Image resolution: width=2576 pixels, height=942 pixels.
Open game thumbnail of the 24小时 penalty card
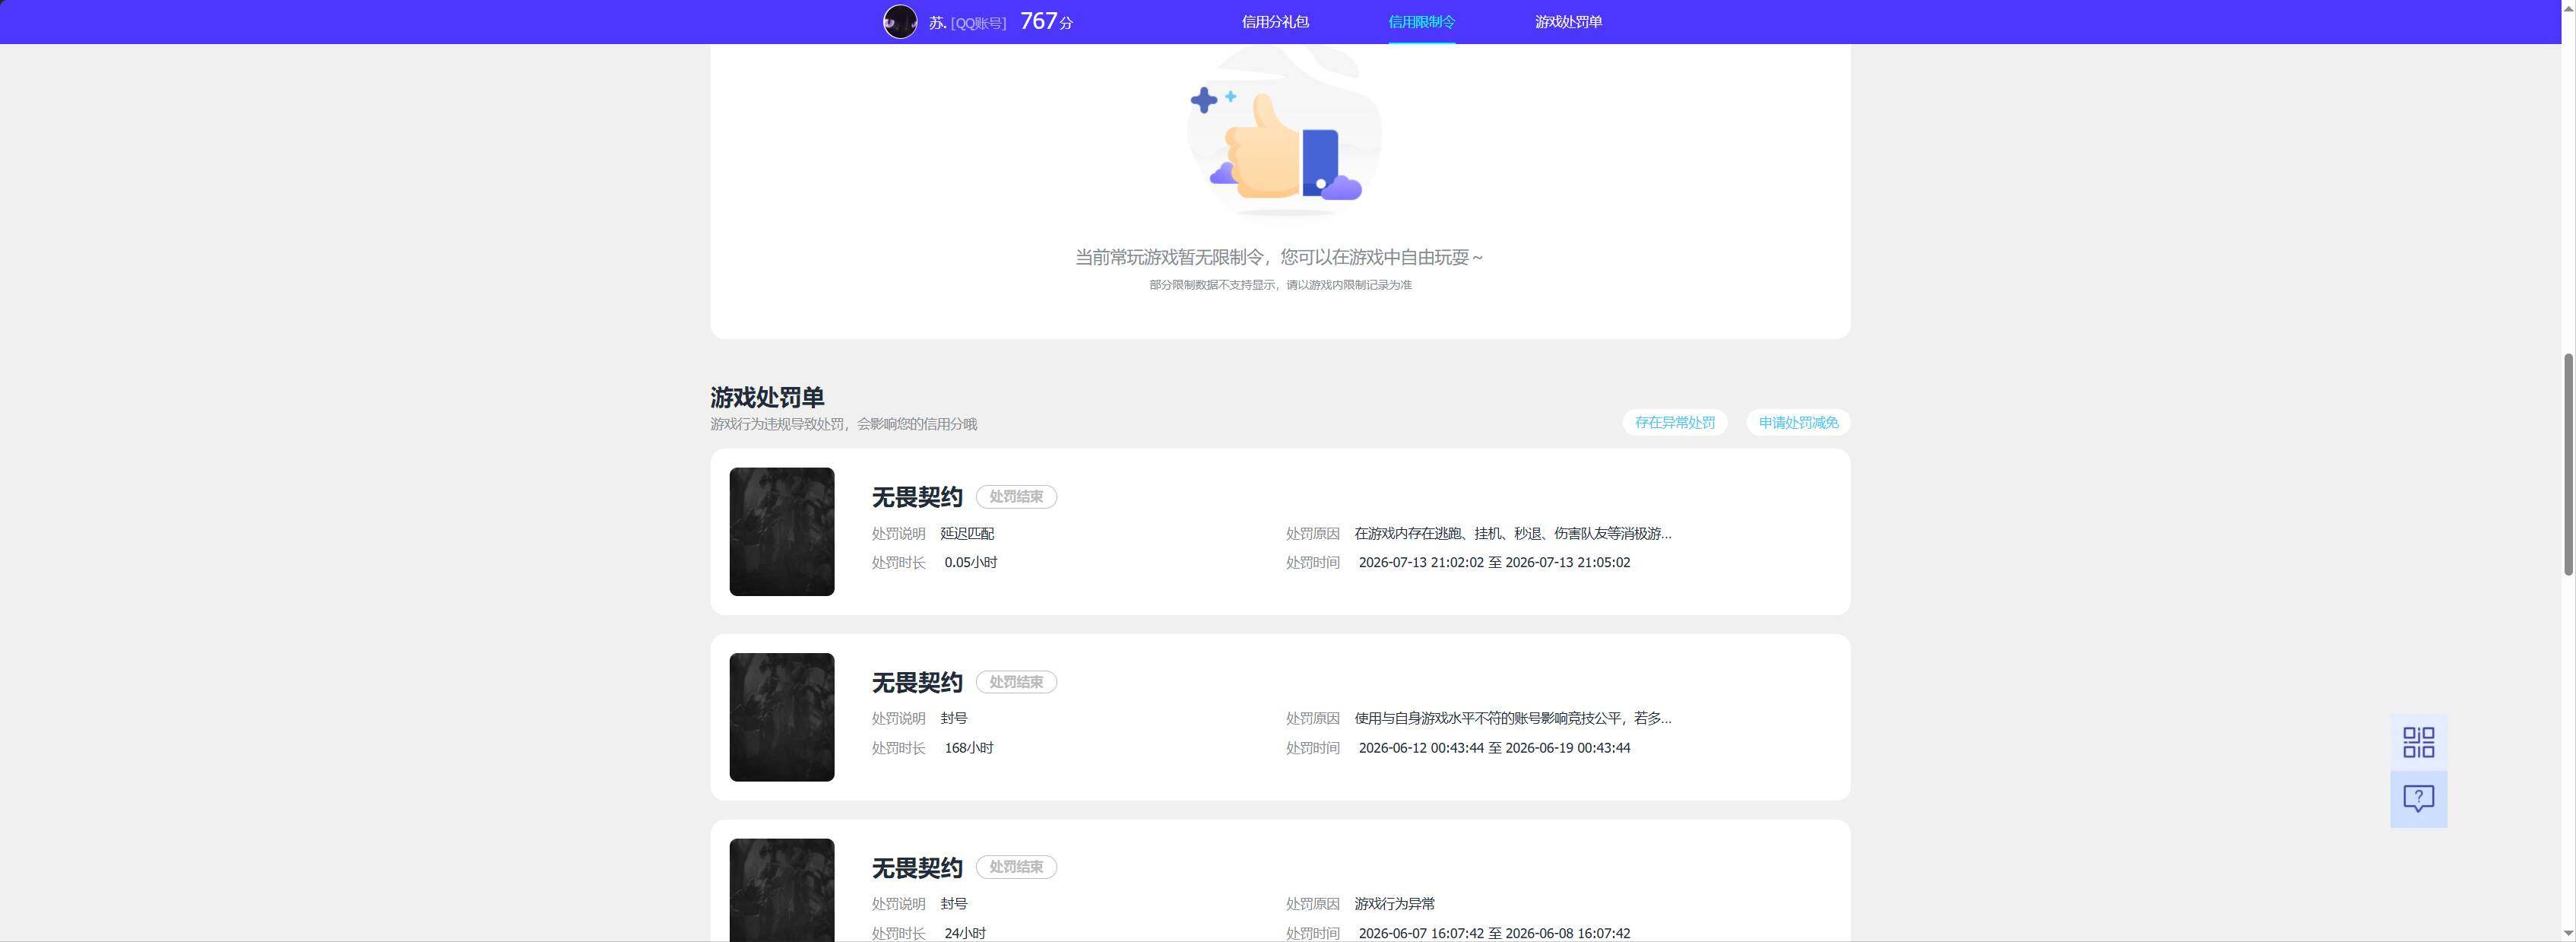[x=782, y=890]
